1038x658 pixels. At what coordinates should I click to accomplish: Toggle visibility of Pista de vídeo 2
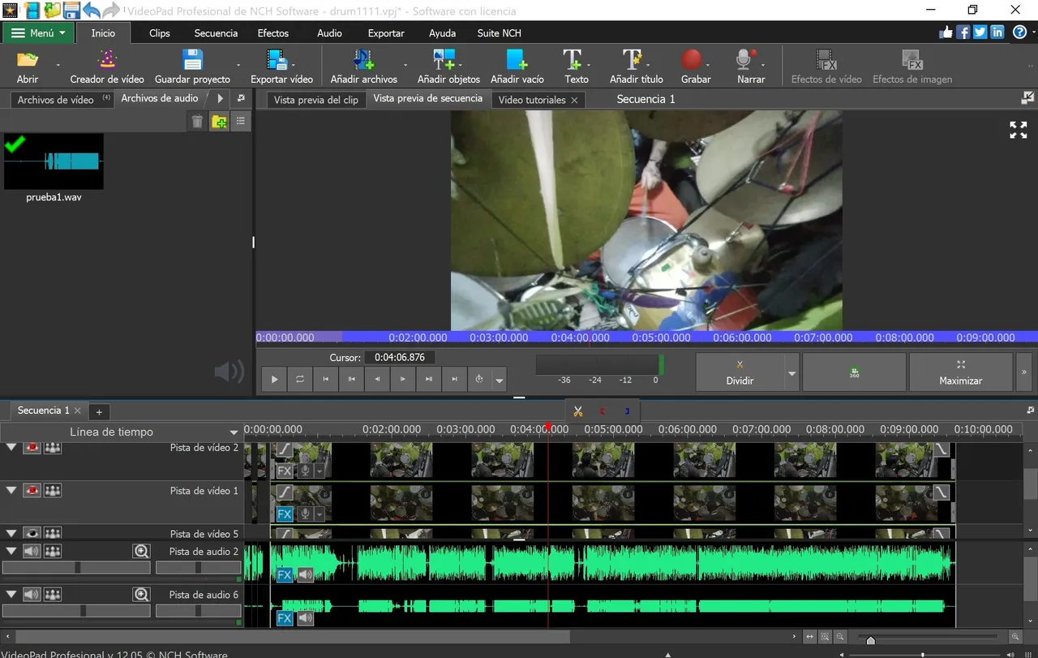pos(32,447)
